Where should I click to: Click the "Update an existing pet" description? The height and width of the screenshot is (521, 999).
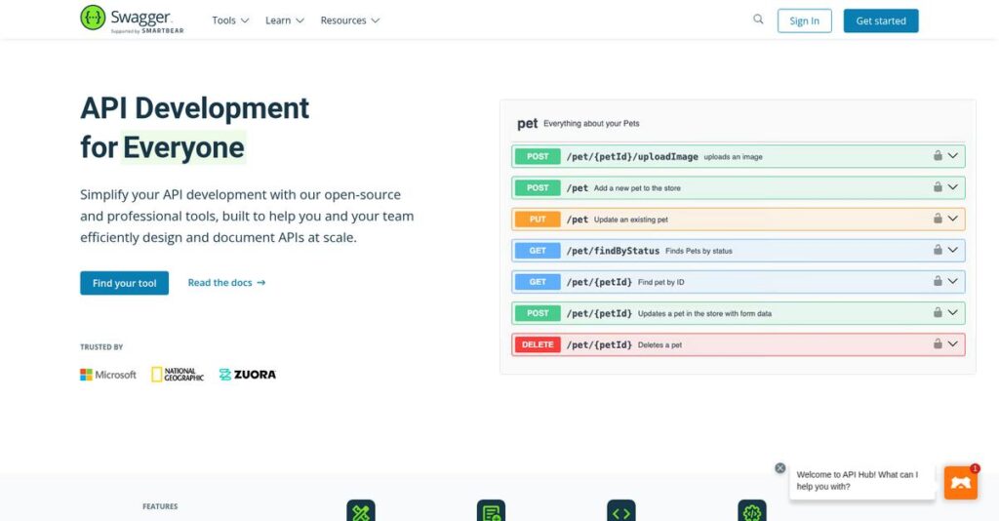tap(631, 220)
